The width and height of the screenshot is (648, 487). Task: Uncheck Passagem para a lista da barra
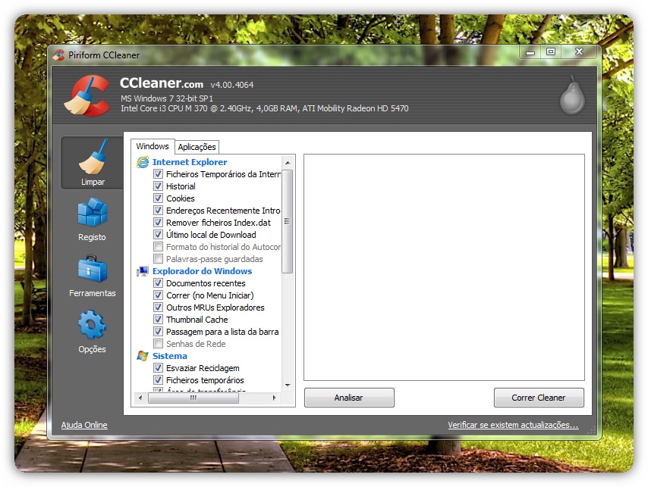pyautogui.click(x=158, y=332)
